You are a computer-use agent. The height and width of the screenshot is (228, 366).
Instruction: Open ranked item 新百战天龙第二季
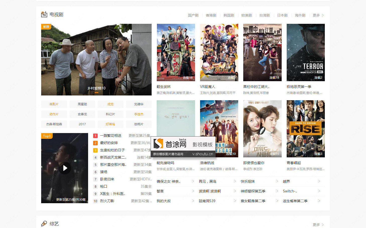[x=113, y=157]
